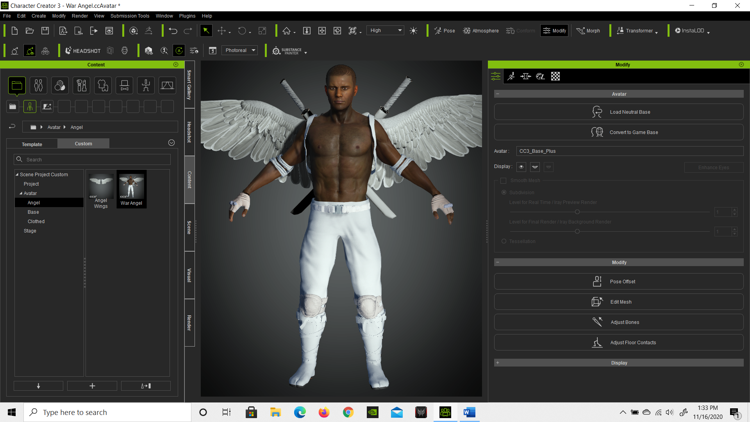This screenshot has height=422, width=750.
Task: Open Microsoft Word from the taskbar
Action: (469, 412)
